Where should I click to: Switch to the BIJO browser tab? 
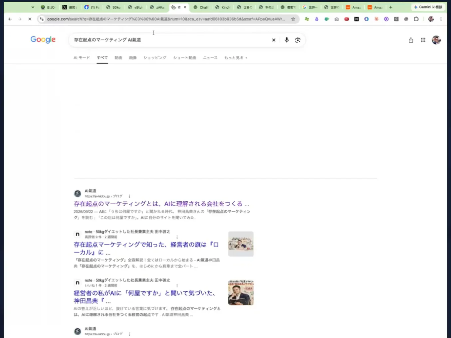pyautogui.click(x=48, y=7)
